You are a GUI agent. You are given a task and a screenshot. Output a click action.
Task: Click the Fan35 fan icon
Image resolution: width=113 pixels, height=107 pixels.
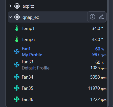tap(17, 88)
